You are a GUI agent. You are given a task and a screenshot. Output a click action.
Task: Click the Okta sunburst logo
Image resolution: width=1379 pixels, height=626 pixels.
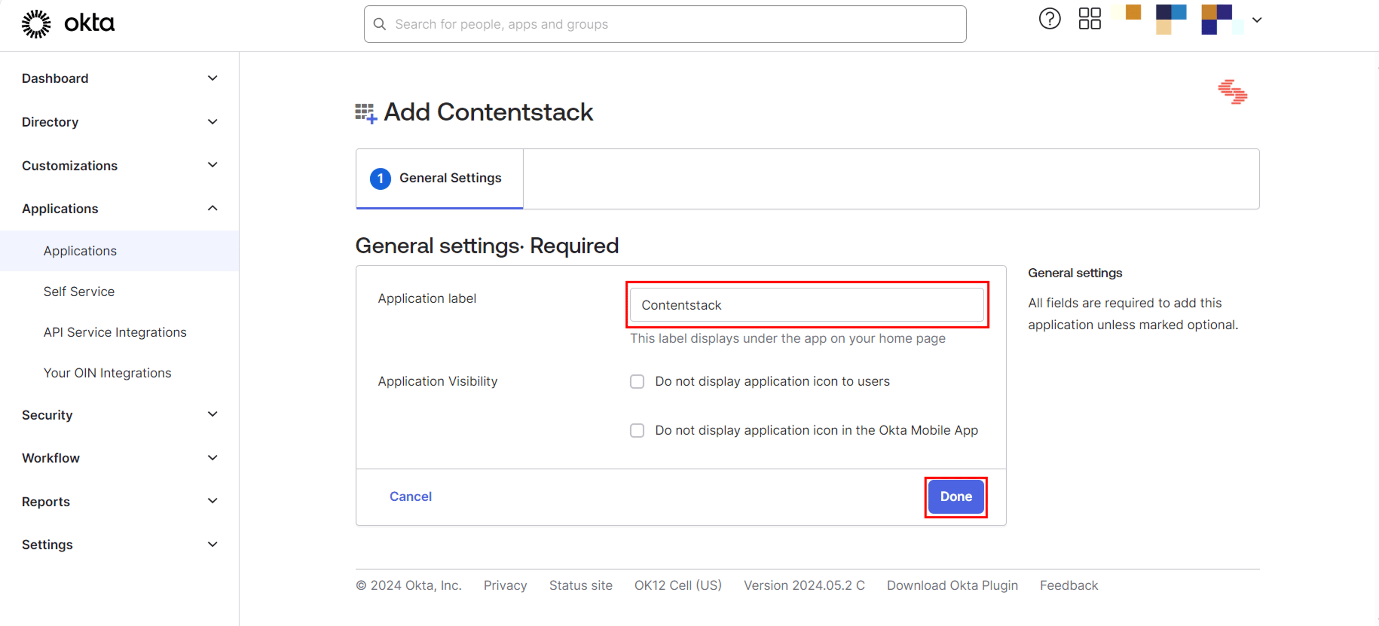(x=36, y=24)
